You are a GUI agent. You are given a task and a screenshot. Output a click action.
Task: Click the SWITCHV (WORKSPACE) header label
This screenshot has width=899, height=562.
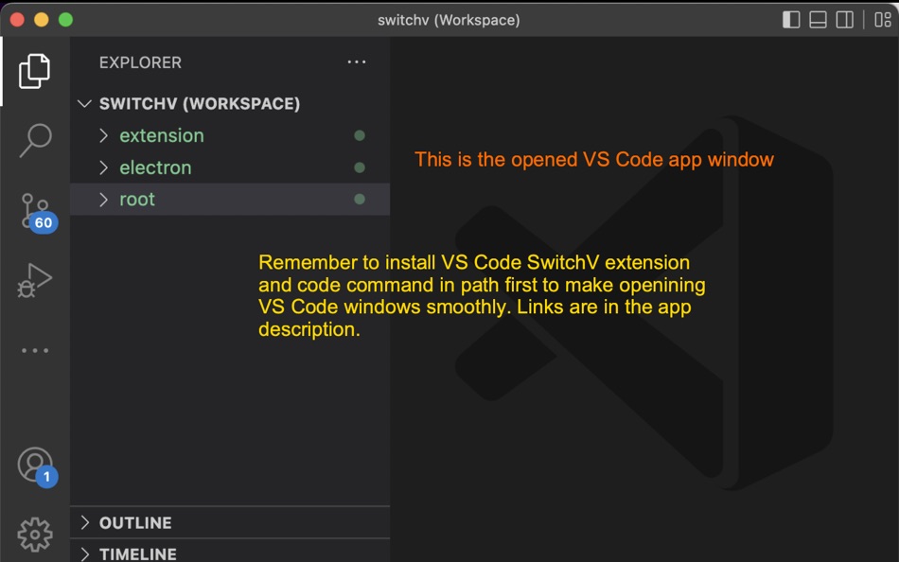tap(200, 104)
